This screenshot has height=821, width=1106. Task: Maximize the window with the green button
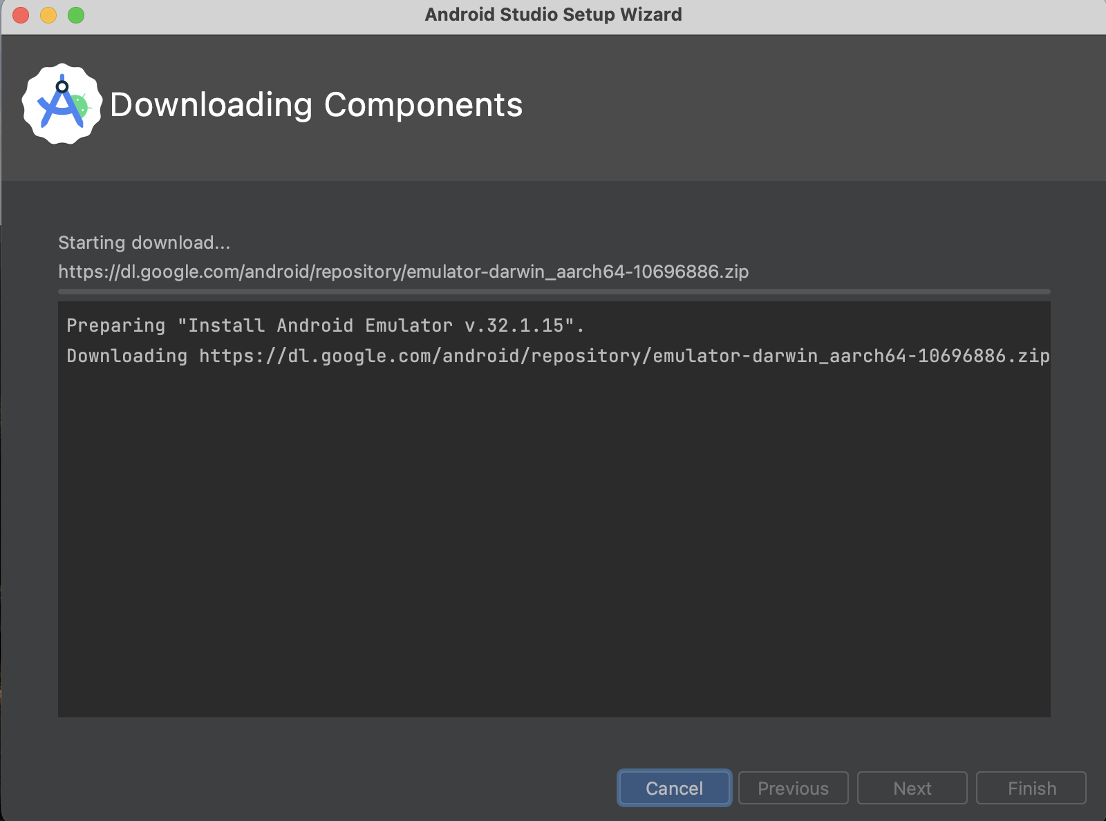pos(76,15)
